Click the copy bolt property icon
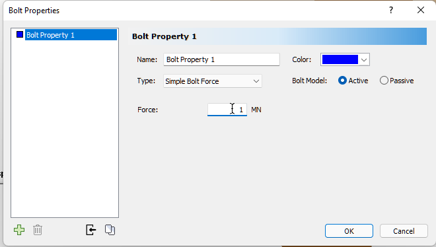The width and height of the screenshot is (436, 247). pos(110,230)
